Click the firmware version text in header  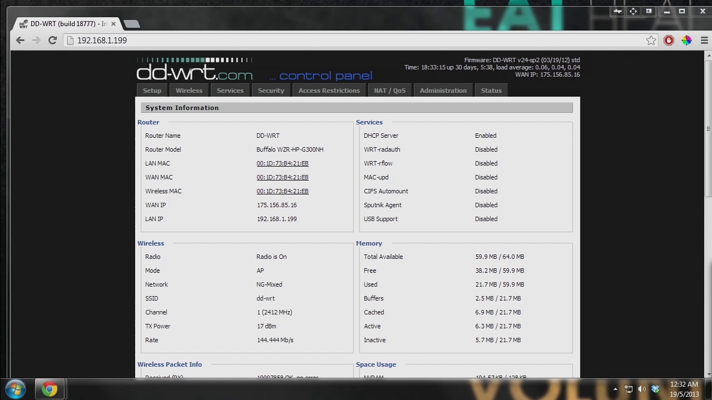tap(522, 60)
